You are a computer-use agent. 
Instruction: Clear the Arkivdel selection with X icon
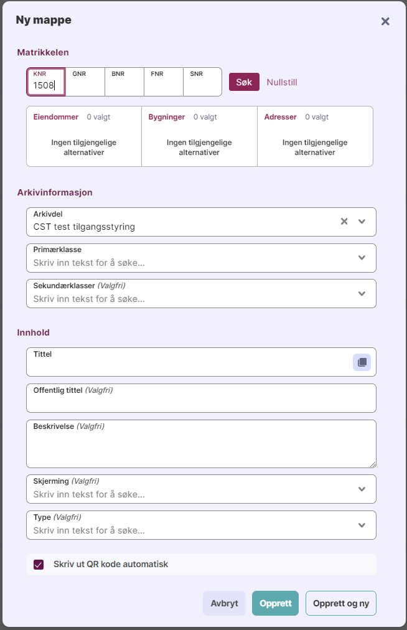[x=344, y=222]
